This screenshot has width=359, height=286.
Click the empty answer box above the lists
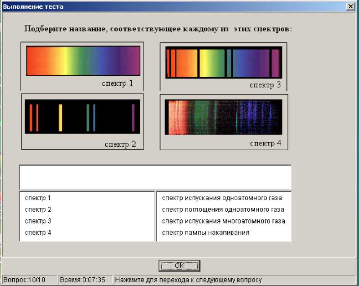click(x=155, y=177)
